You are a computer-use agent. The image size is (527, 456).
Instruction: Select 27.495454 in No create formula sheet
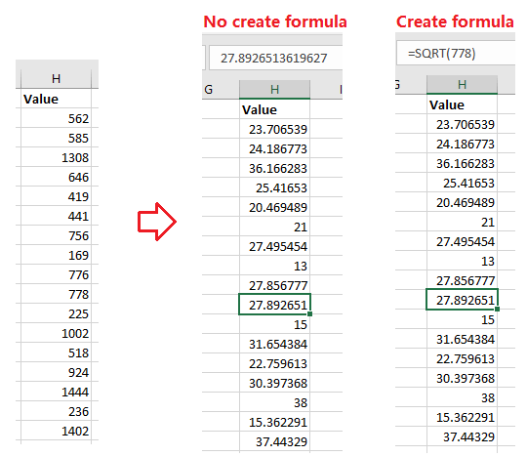(x=274, y=246)
